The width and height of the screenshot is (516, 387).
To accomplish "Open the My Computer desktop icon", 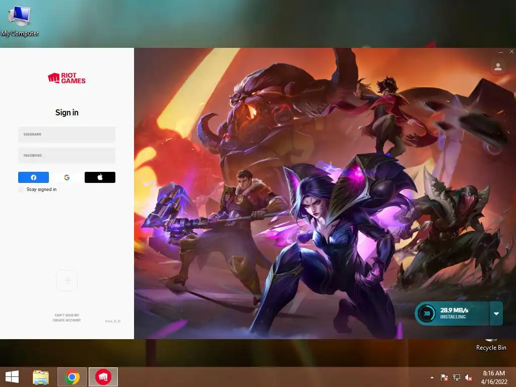I will click(x=20, y=21).
